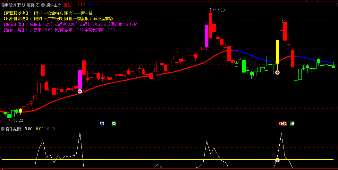Click the magenta 5.00 sub-chart value
The image size is (338, 170).
point(51,129)
